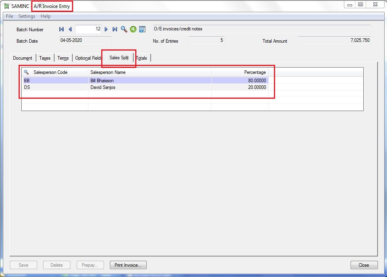This screenshot has width=387, height=277.
Task: Click the Print Invoice... button
Action: (x=128, y=265)
